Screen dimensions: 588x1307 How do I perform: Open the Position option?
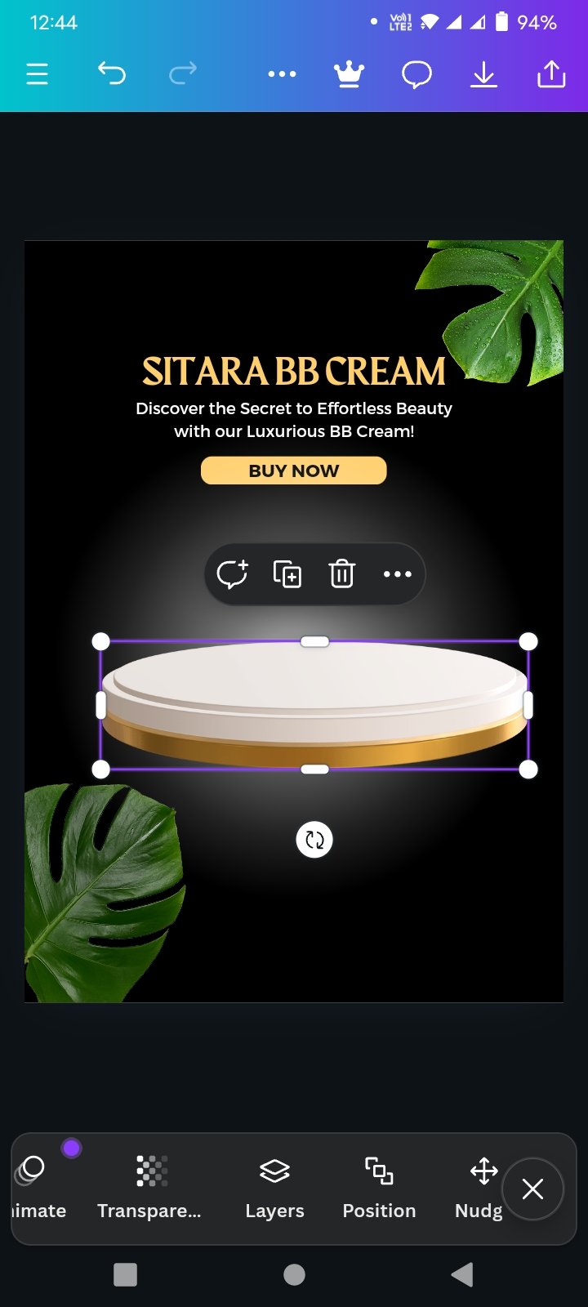point(379,1189)
